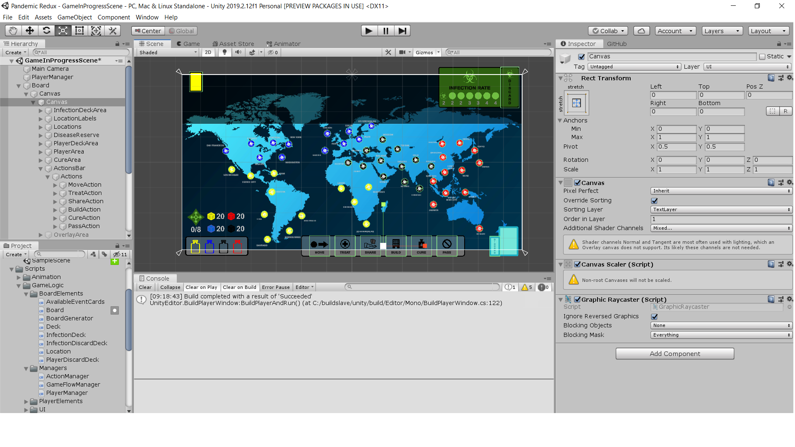Image resolution: width=795 pixels, height=447 pixels.
Task: Lock the Inspector panel
Action: point(779,44)
